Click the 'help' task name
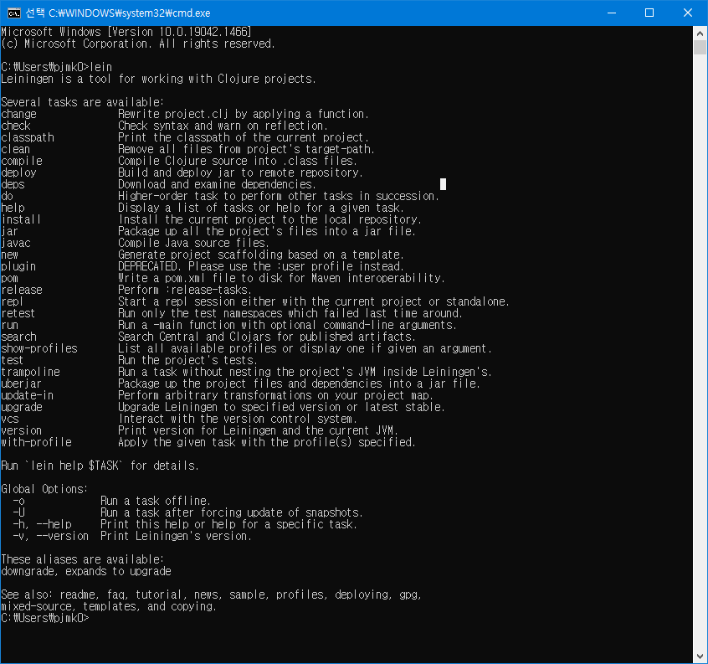Viewport: 708px width, 664px height. click(13, 208)
